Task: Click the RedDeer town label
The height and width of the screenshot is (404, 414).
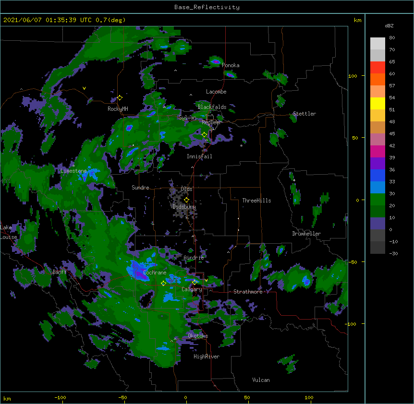Action: [x=211, y=122]
